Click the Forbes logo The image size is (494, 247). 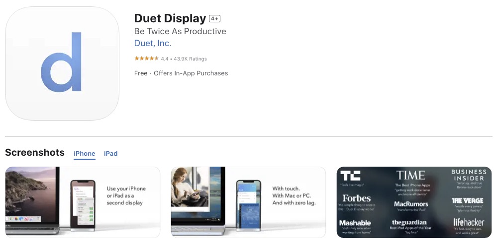pos(356,198)
